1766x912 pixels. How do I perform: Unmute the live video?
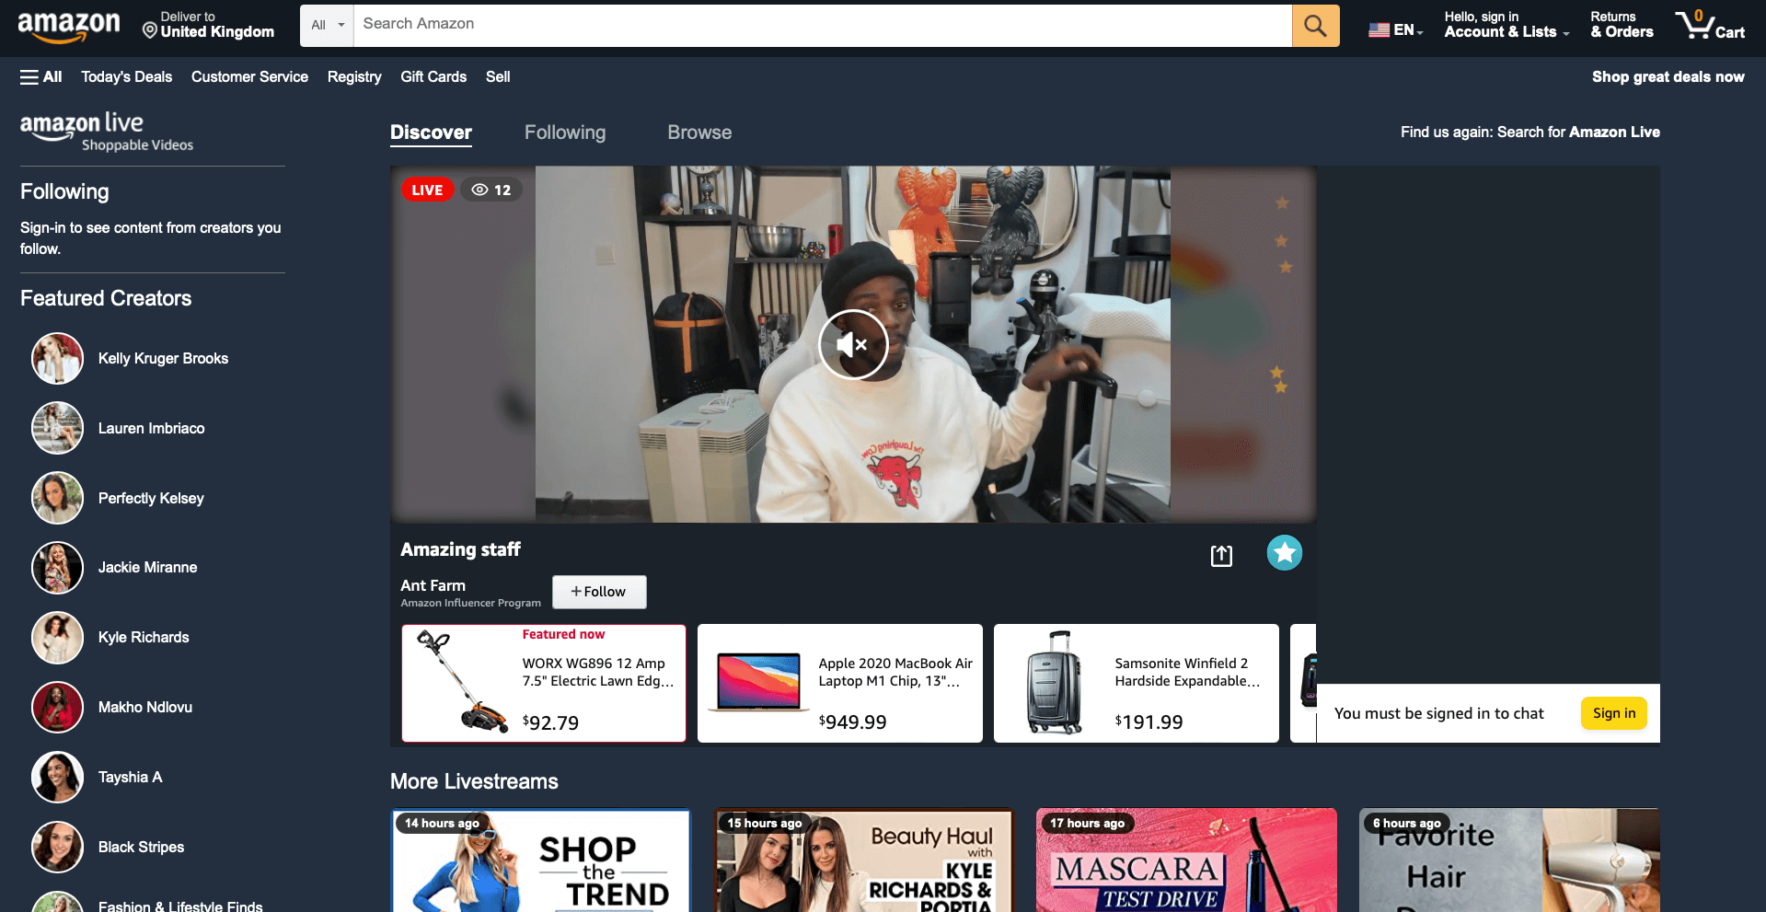tap(853, 344)
